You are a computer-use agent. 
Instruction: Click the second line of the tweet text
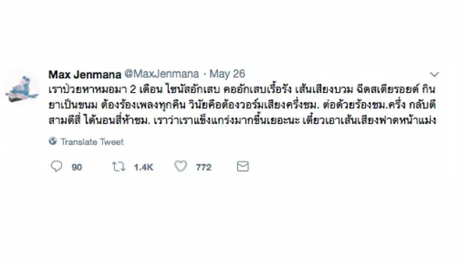click(242, 105)
